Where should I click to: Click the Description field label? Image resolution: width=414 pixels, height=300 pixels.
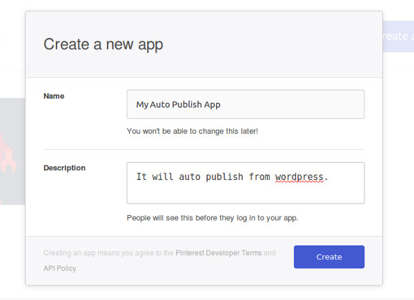[x=64, y=168]
